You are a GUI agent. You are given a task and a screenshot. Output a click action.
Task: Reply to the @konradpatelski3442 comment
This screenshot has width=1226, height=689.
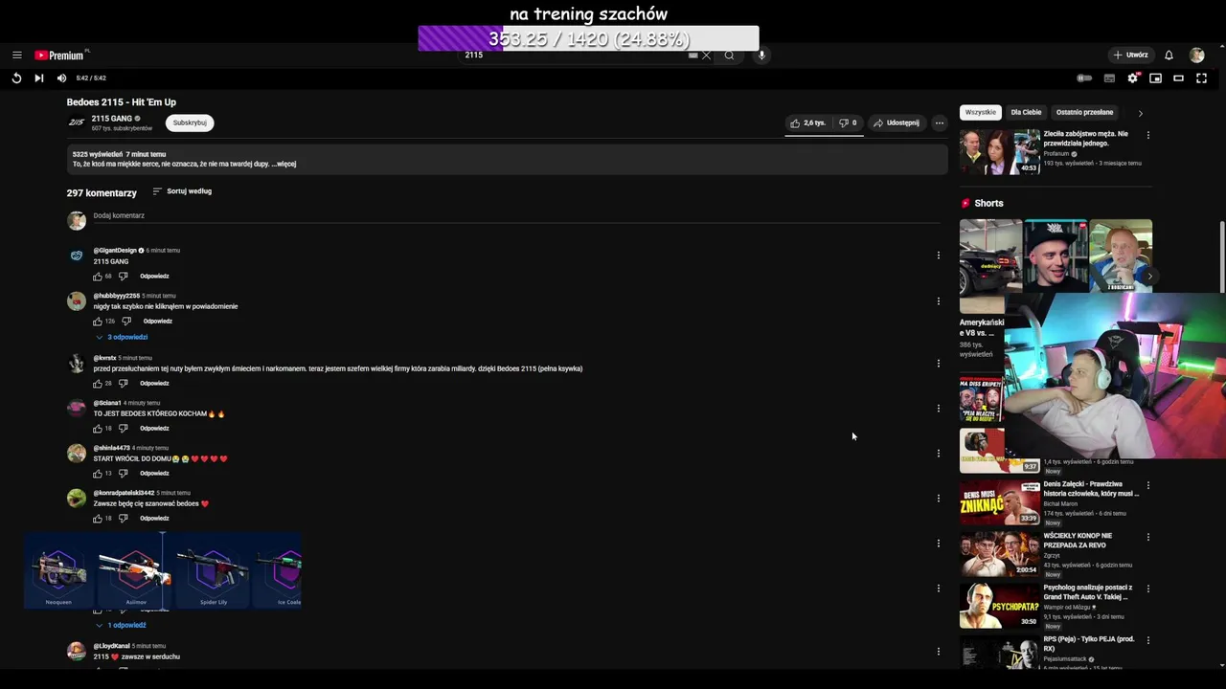pyautogui.click(x=154, y=519)
